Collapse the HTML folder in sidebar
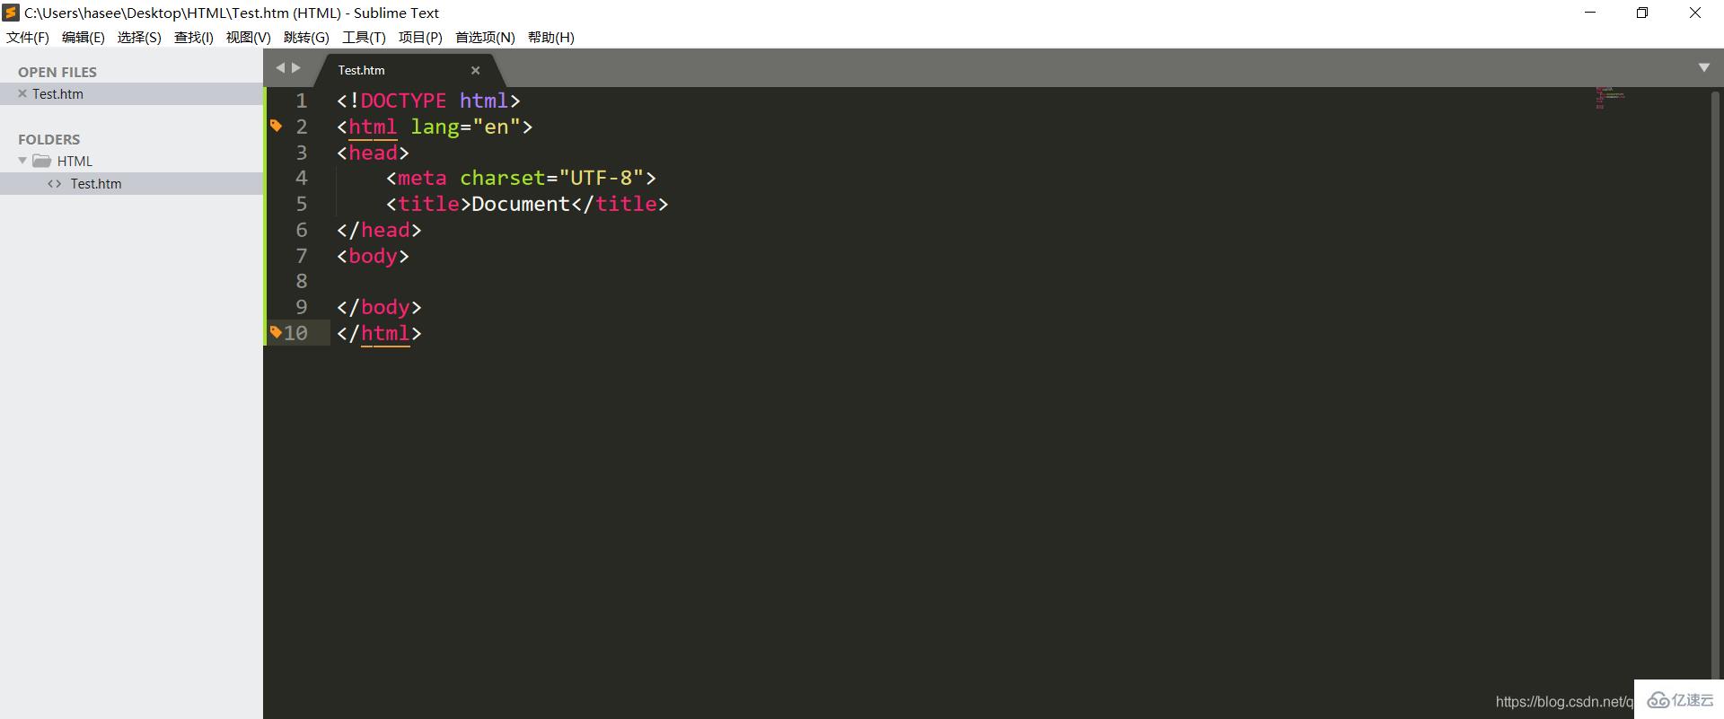1724x719 pixels. [x=22, y=161]
